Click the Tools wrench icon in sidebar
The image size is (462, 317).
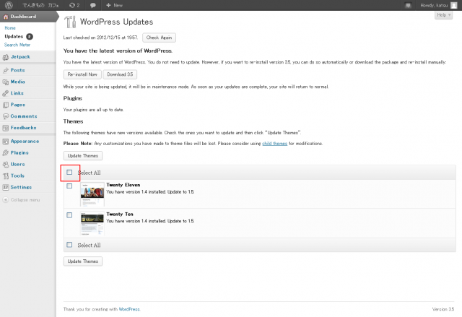tap(6, 176)
